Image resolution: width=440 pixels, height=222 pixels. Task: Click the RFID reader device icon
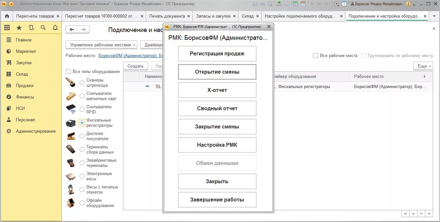pos(71,109)
